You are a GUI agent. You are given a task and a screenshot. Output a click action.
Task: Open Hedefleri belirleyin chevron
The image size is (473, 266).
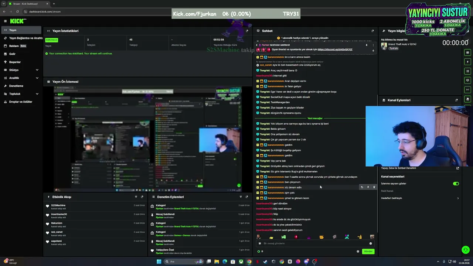(458, 198)
